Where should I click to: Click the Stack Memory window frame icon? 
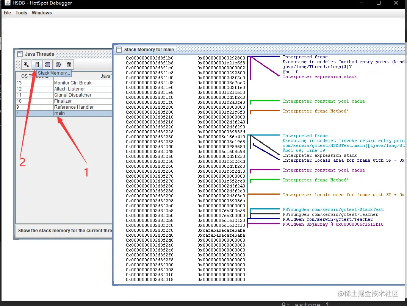click(119, 49)
